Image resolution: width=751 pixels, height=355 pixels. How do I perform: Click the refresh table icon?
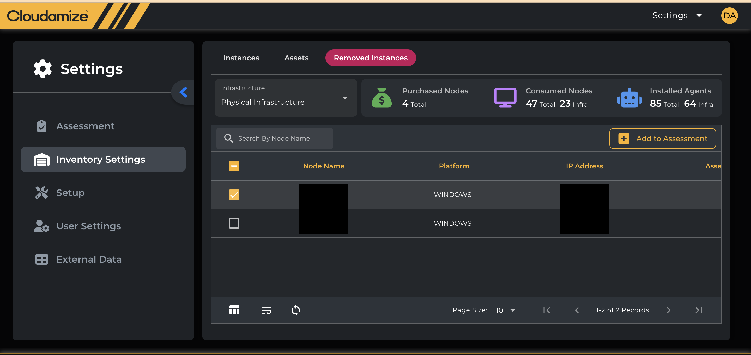296,310
